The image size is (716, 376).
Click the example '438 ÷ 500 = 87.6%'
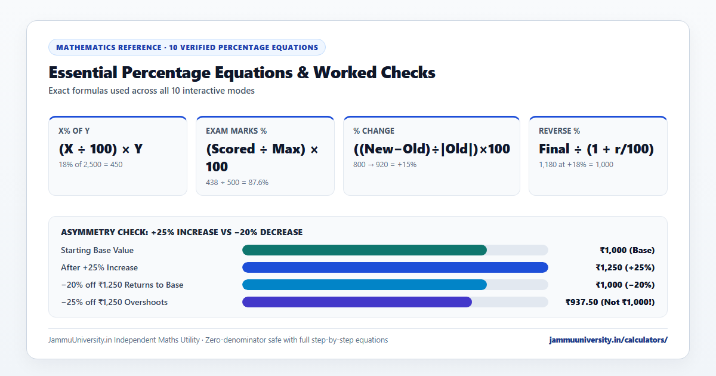pyautogui.click(x=237, y=182)
